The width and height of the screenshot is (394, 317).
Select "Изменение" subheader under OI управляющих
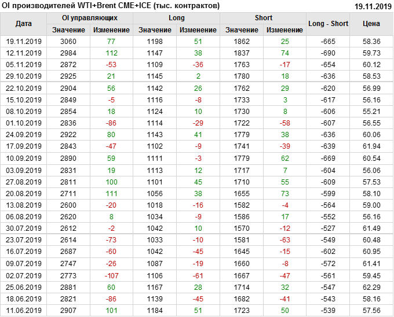click(111, 30)
